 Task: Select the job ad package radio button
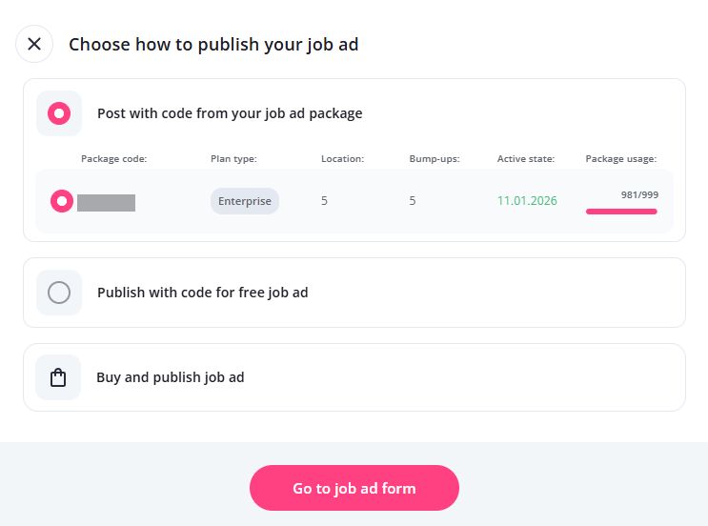point(59,113)
